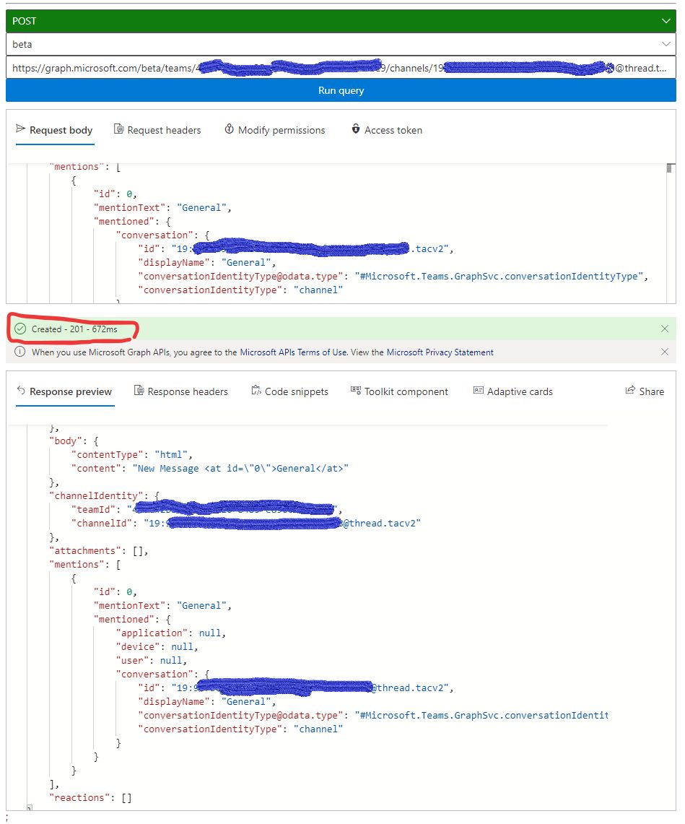Click the "contentType": "html" line in response

pos(132,454)
